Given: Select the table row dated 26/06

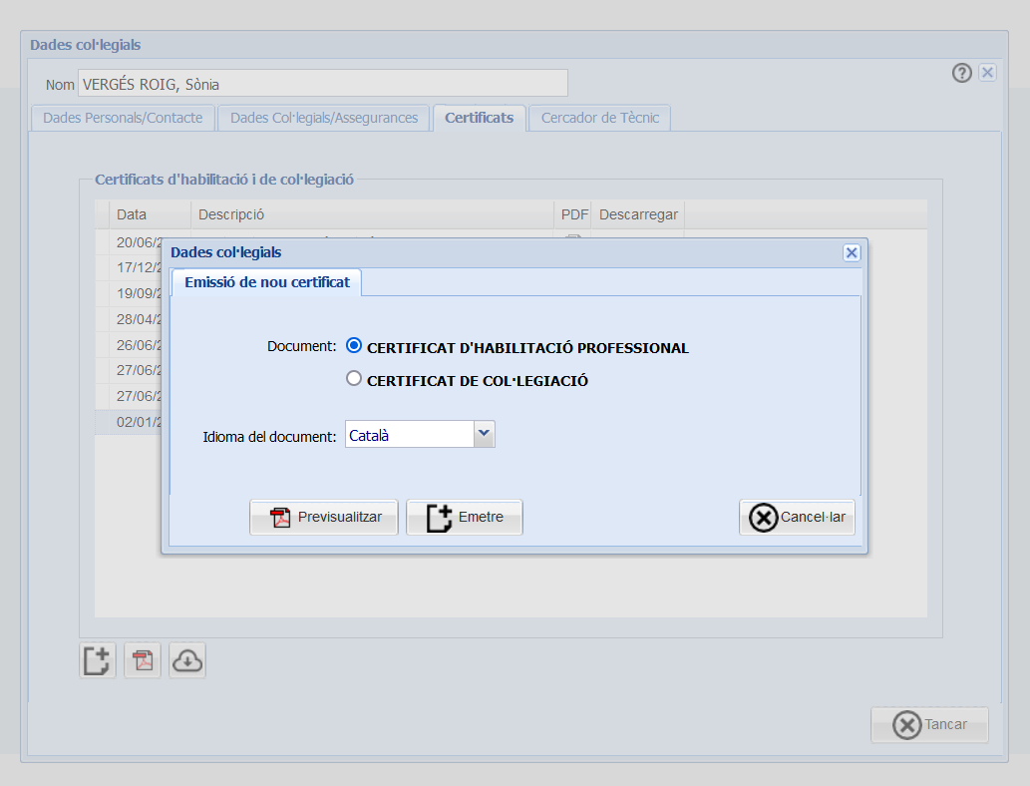Looking at the screenshot, I should pyautogui.click(x=128, y=345).
